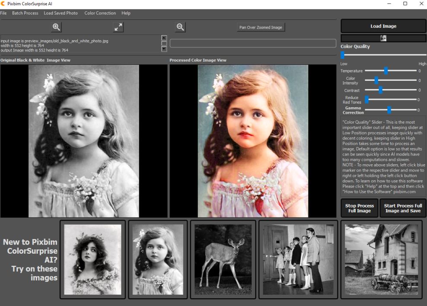
Task: Click the small loaded-image icon under Load Image
Action: (383, 38)
